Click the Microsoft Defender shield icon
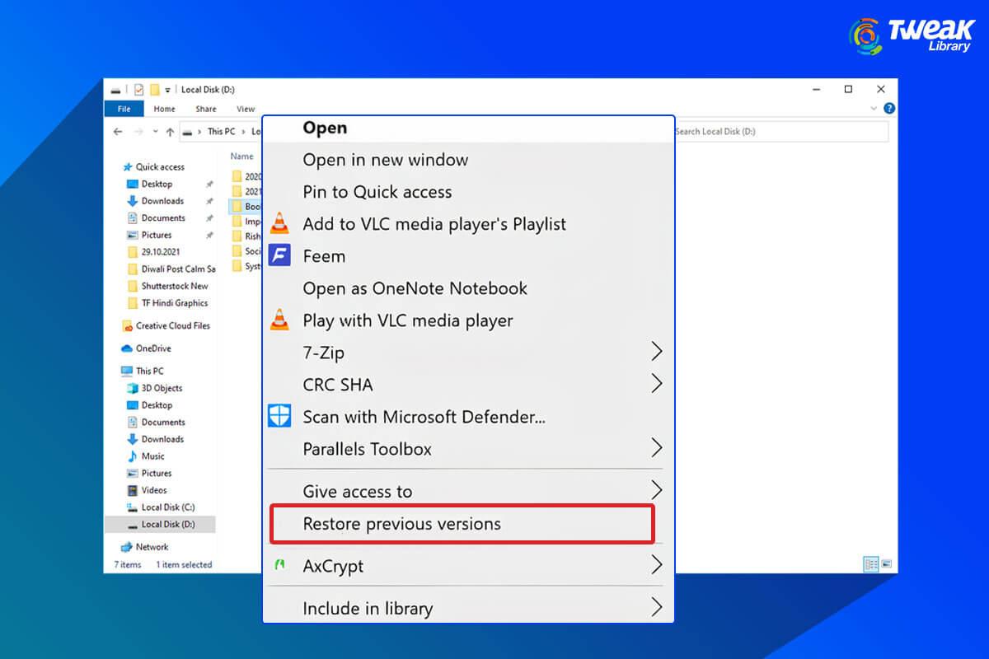 click(x=280, y=417)
